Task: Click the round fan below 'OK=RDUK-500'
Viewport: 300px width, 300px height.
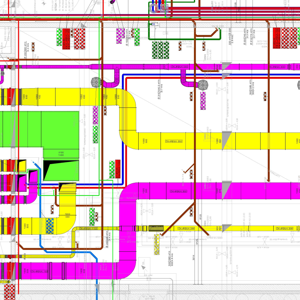Action: coord(203,85)
